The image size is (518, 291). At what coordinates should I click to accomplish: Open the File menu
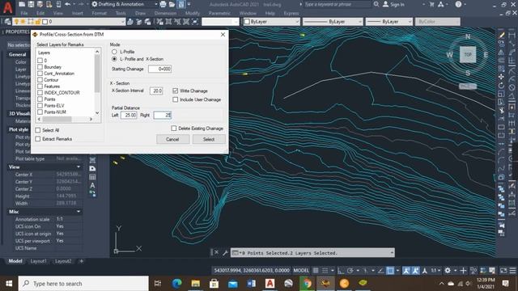point(24,13)
